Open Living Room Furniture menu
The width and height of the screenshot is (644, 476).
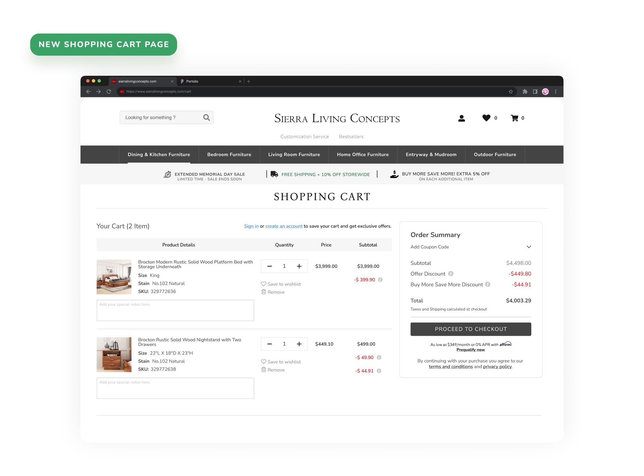tap(294, 155)
